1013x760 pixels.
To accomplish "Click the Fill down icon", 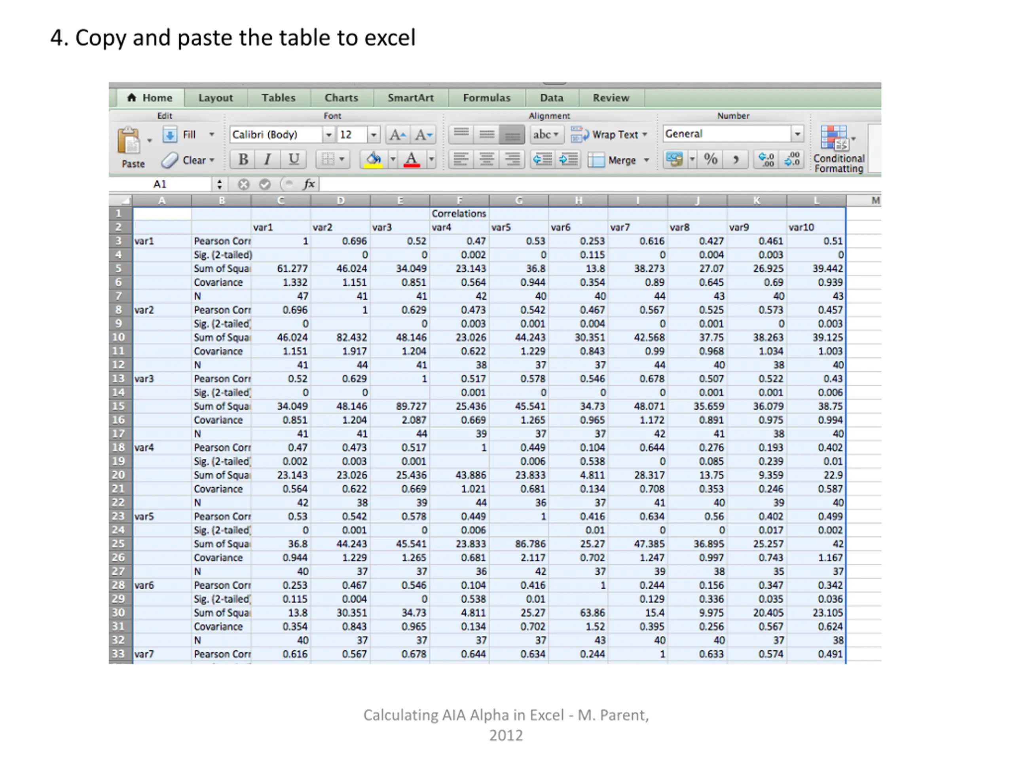I will (169, 135).
